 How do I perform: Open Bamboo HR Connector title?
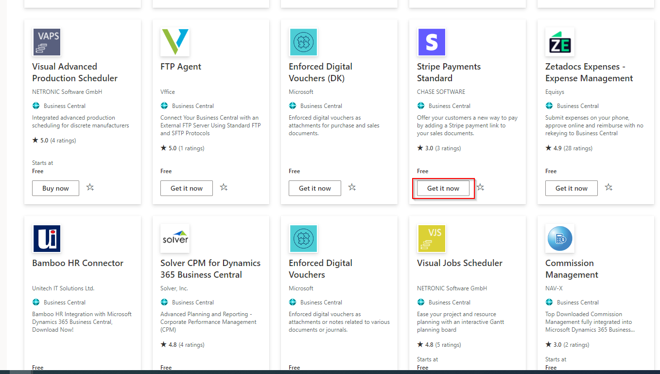[x=78, y=263]
